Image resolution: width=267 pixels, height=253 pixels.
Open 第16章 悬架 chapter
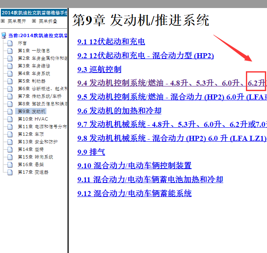pos(31,164)
